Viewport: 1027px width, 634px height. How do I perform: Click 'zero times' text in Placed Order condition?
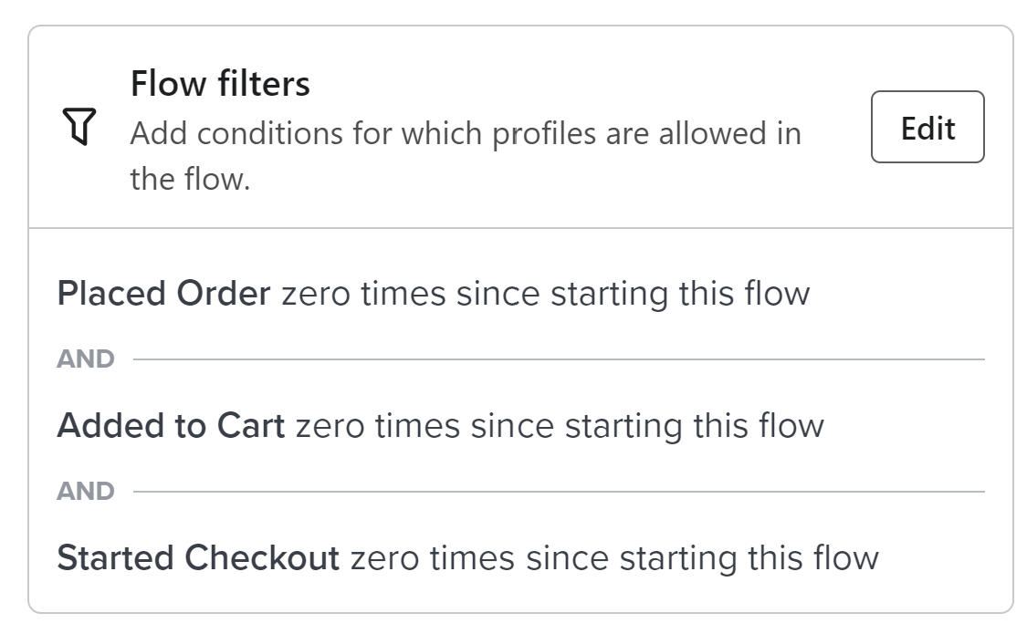pos(363,293)
